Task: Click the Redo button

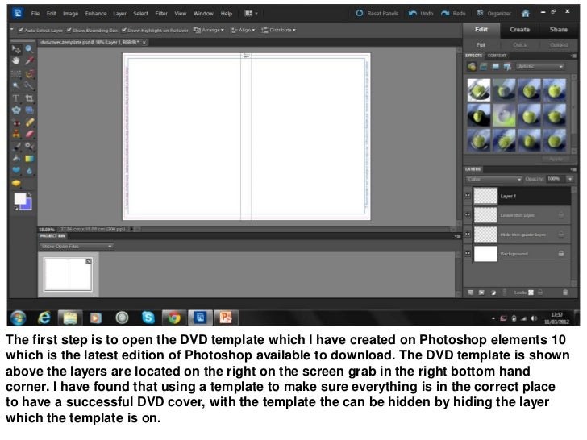Action: [x=453, y=14]
